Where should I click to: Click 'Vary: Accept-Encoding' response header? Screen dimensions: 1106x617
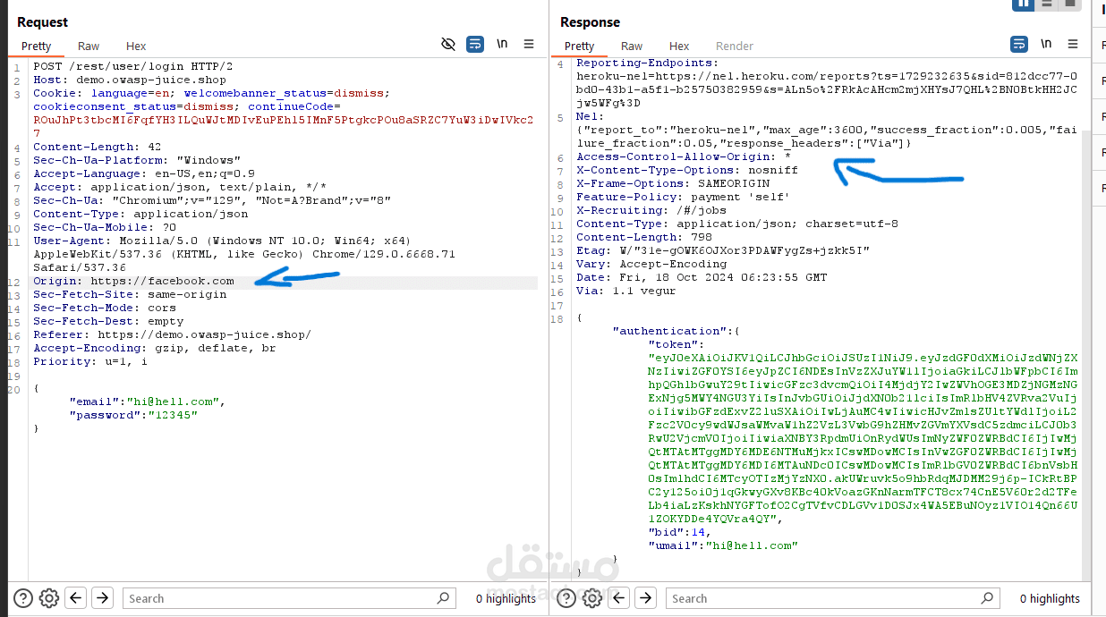[651, 264]
